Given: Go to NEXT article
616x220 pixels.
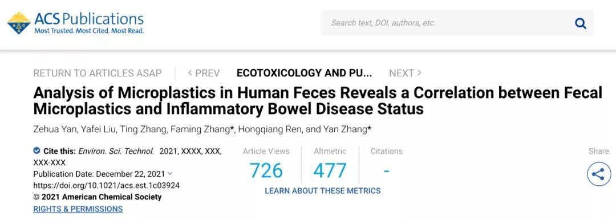Looking at the screenshot, I should (x=406, y=73).
